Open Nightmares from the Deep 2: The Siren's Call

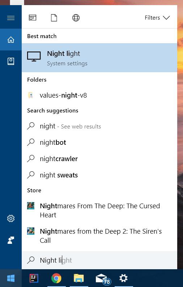pos(99,236)
